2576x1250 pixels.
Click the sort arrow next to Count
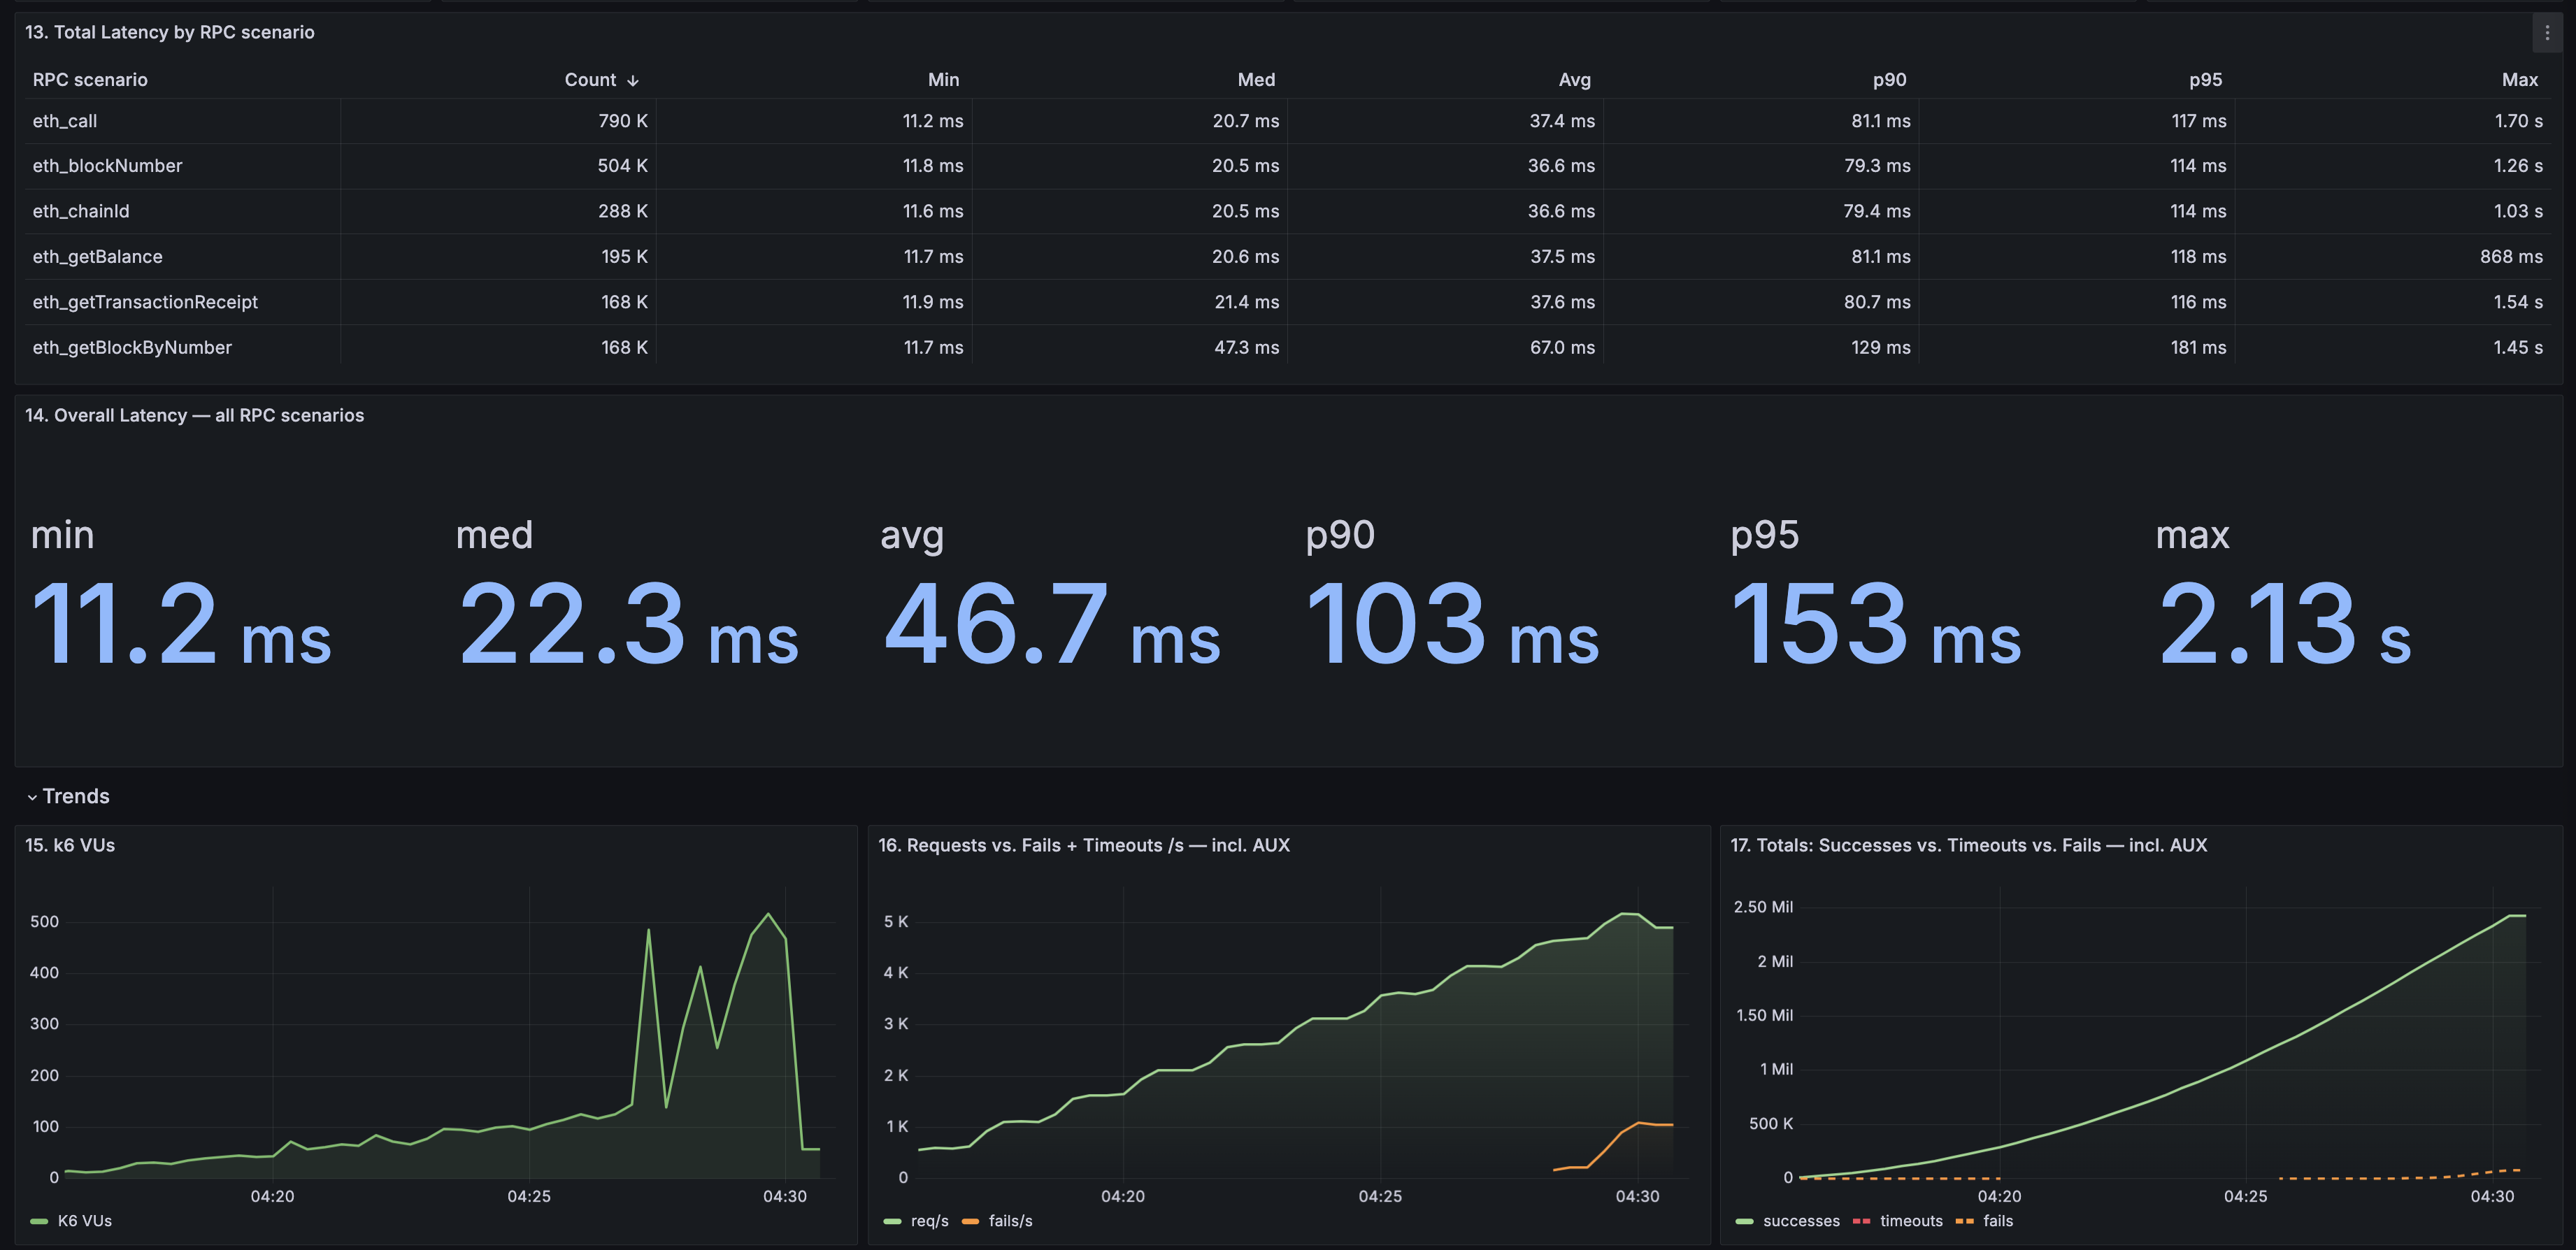(634, 79)
